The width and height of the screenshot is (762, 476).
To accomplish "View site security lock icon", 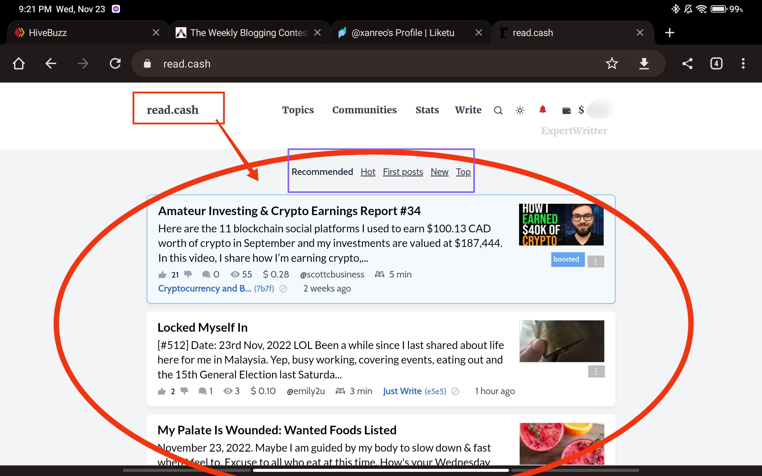I will click(147, 64).
